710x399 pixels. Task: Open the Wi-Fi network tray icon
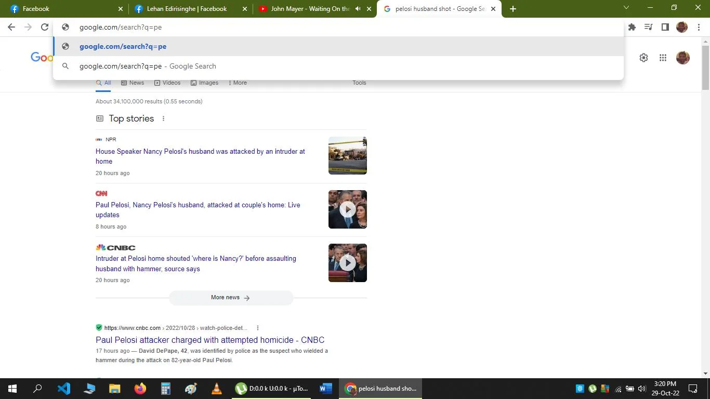[x=618, y=389]
